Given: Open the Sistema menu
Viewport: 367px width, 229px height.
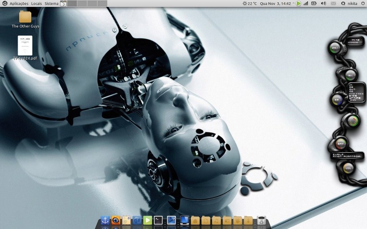Looking at the screenshot, I should tap(52, 3).
